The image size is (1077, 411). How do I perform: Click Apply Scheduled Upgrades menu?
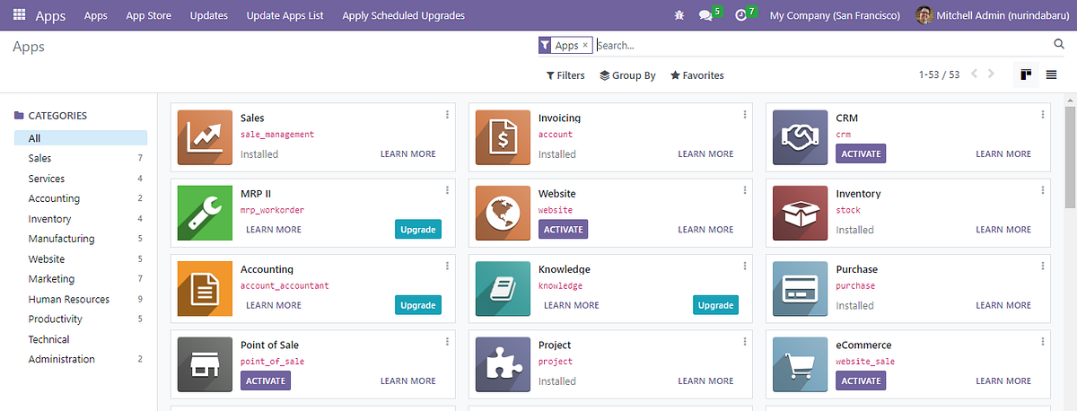(x=404, y=15)
